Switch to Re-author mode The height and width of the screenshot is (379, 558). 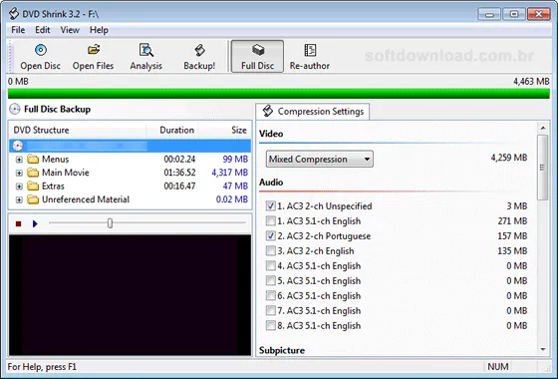(x=310, y=56)
